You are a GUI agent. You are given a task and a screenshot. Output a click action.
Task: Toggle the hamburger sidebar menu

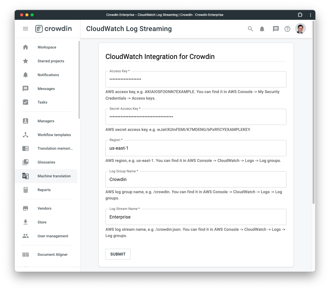point(25,29)
